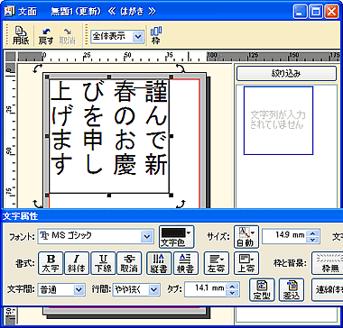Toggle 取消 strikethrough formatting
Screen dimensions: 343x328
point(129,263)
